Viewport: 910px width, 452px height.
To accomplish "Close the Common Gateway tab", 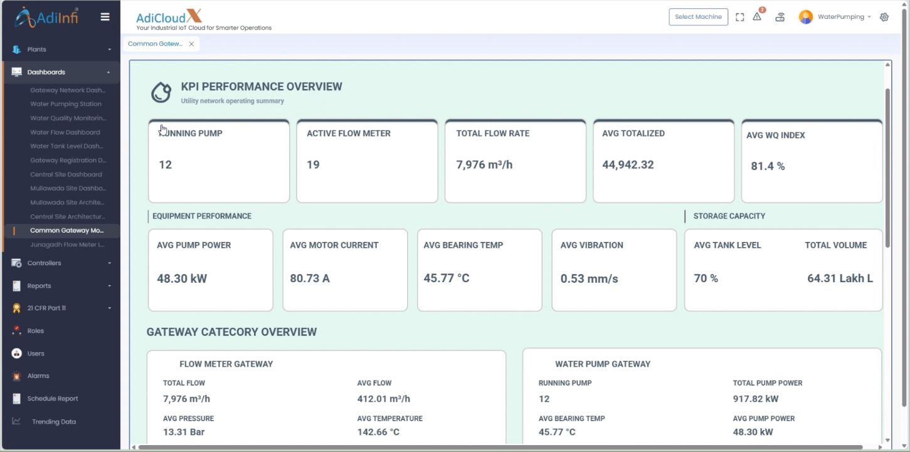I will (x=191, y=44).
